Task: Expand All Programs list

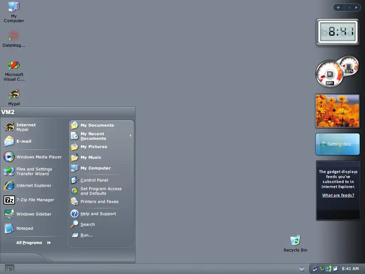Action: [x=34, y=243]
